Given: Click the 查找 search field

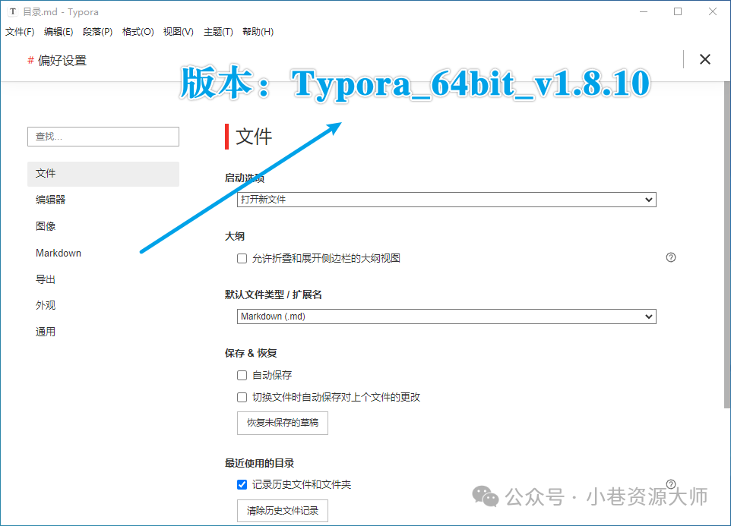Looking at the screenshot, I should click(103, 137).
